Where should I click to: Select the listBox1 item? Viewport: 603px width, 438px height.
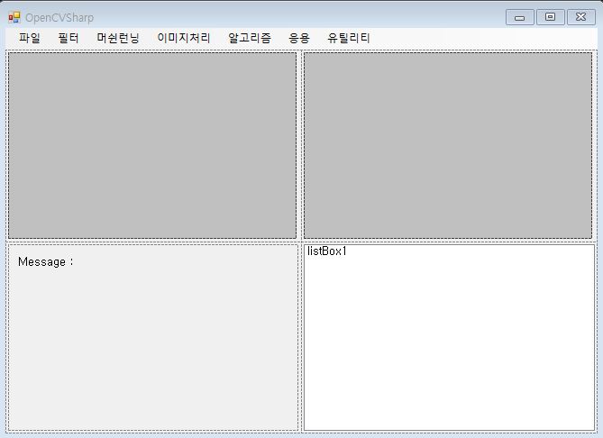tap(327, 251)
